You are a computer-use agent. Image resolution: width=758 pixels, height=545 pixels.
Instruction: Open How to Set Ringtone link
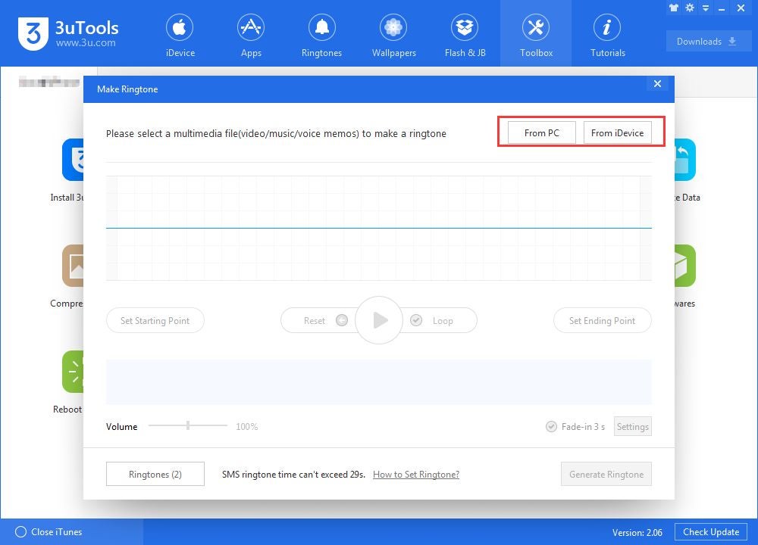tap(415, 474)
